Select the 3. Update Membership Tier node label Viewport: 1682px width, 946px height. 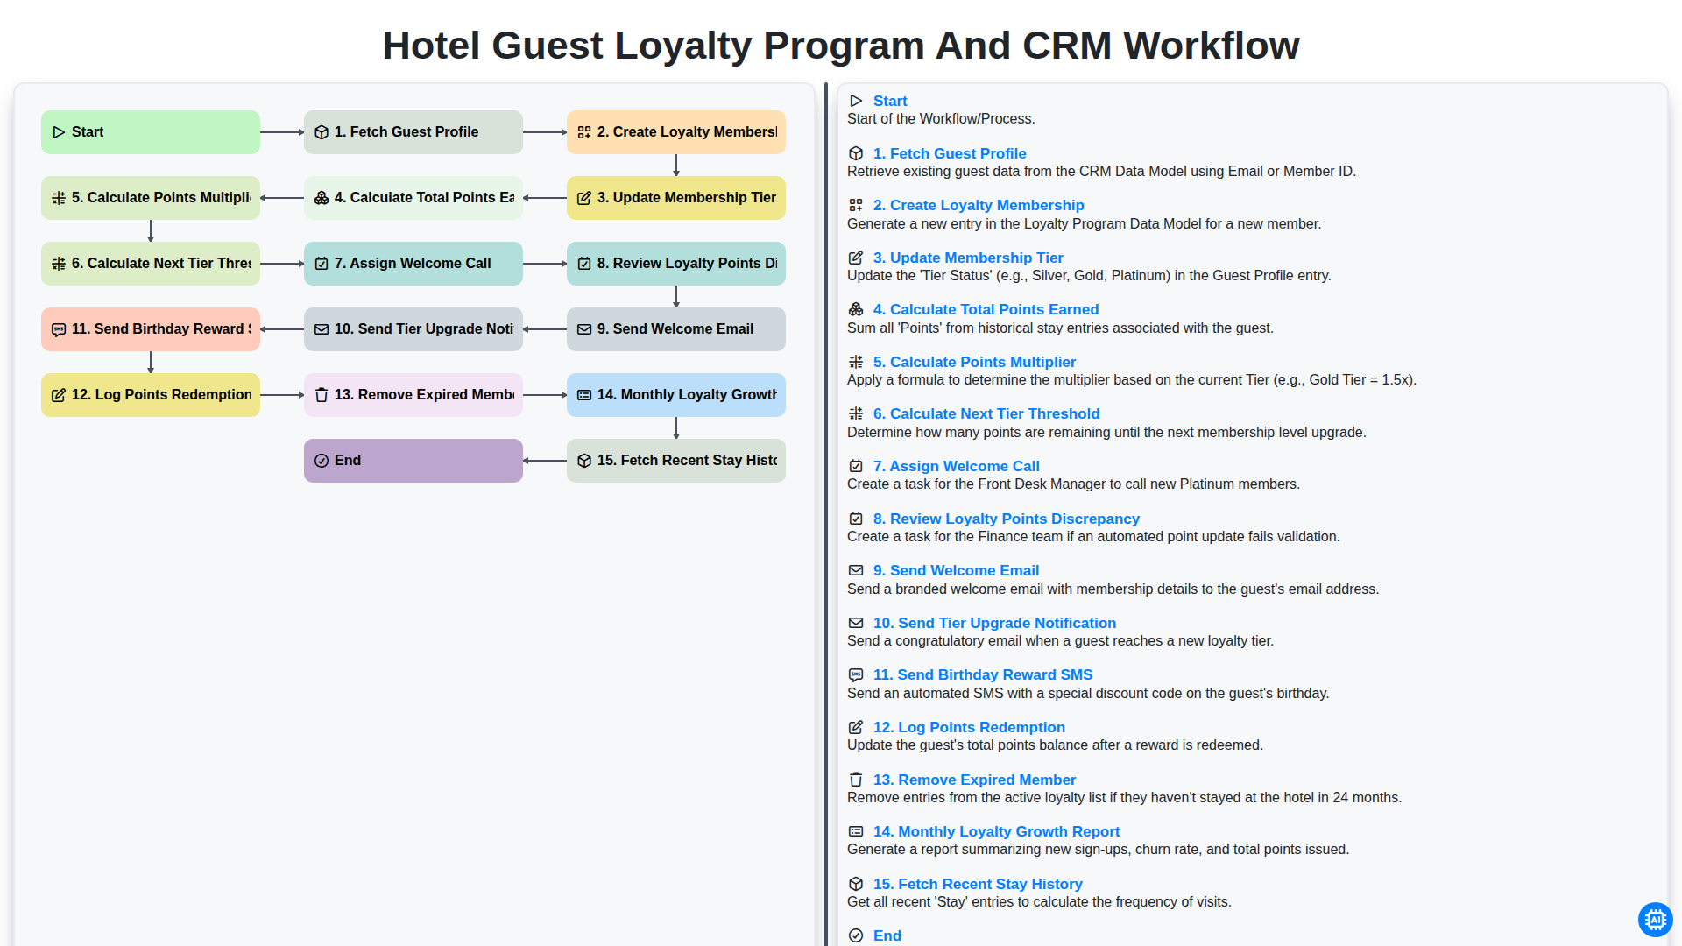[x=687, y=198]
